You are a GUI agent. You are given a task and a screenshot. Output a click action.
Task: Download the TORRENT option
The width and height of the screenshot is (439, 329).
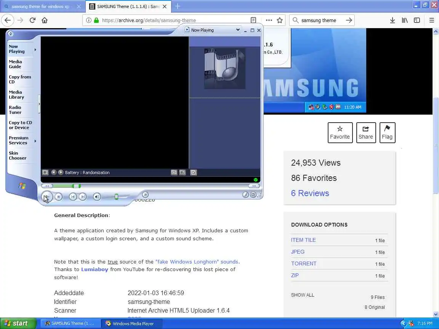click(x=303, y=264)
